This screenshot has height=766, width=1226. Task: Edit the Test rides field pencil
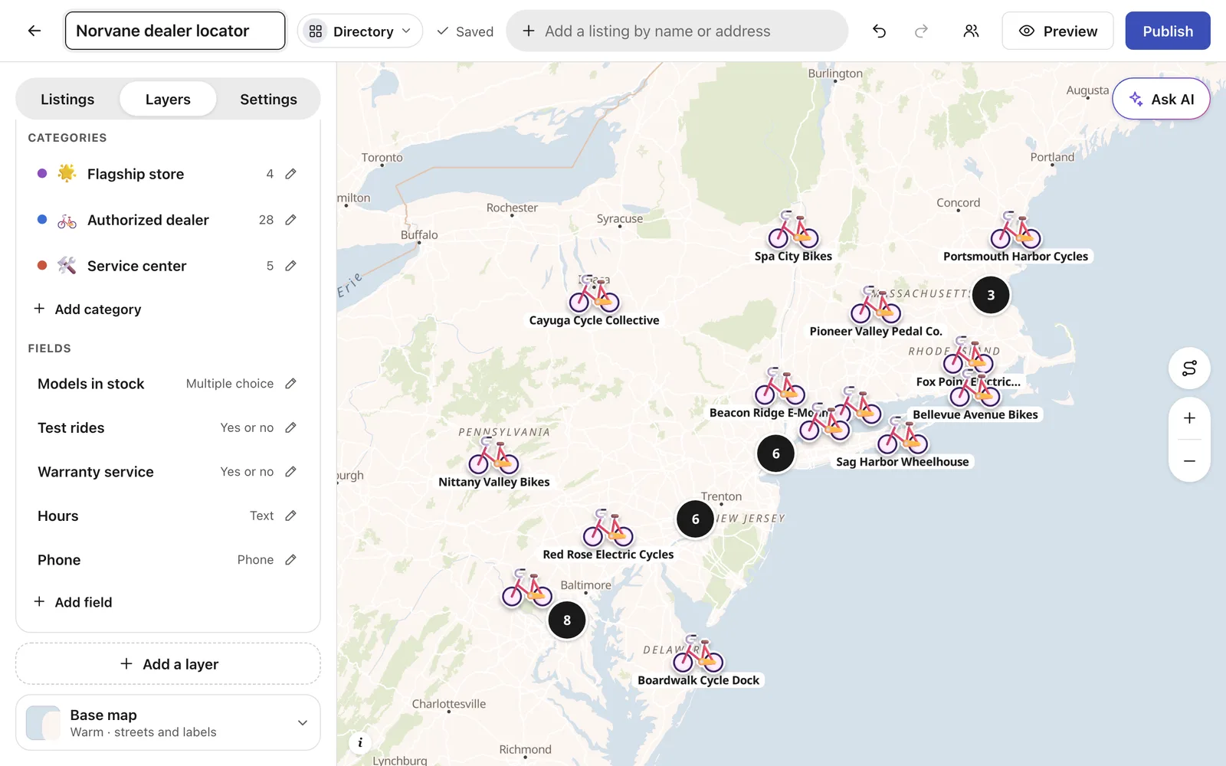click(290, 427)
